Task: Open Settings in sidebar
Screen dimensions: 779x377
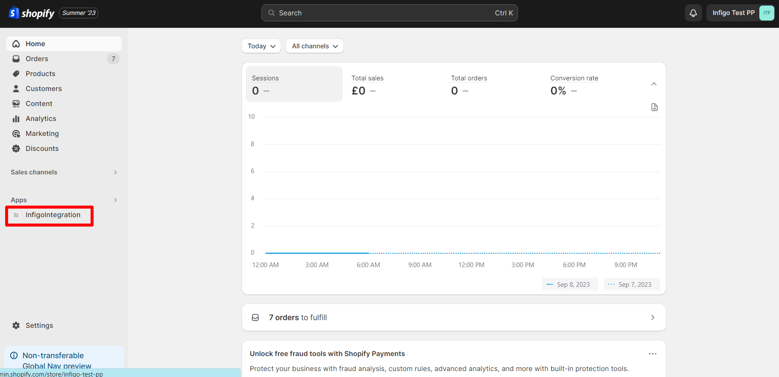Action: tap(64, 325)
